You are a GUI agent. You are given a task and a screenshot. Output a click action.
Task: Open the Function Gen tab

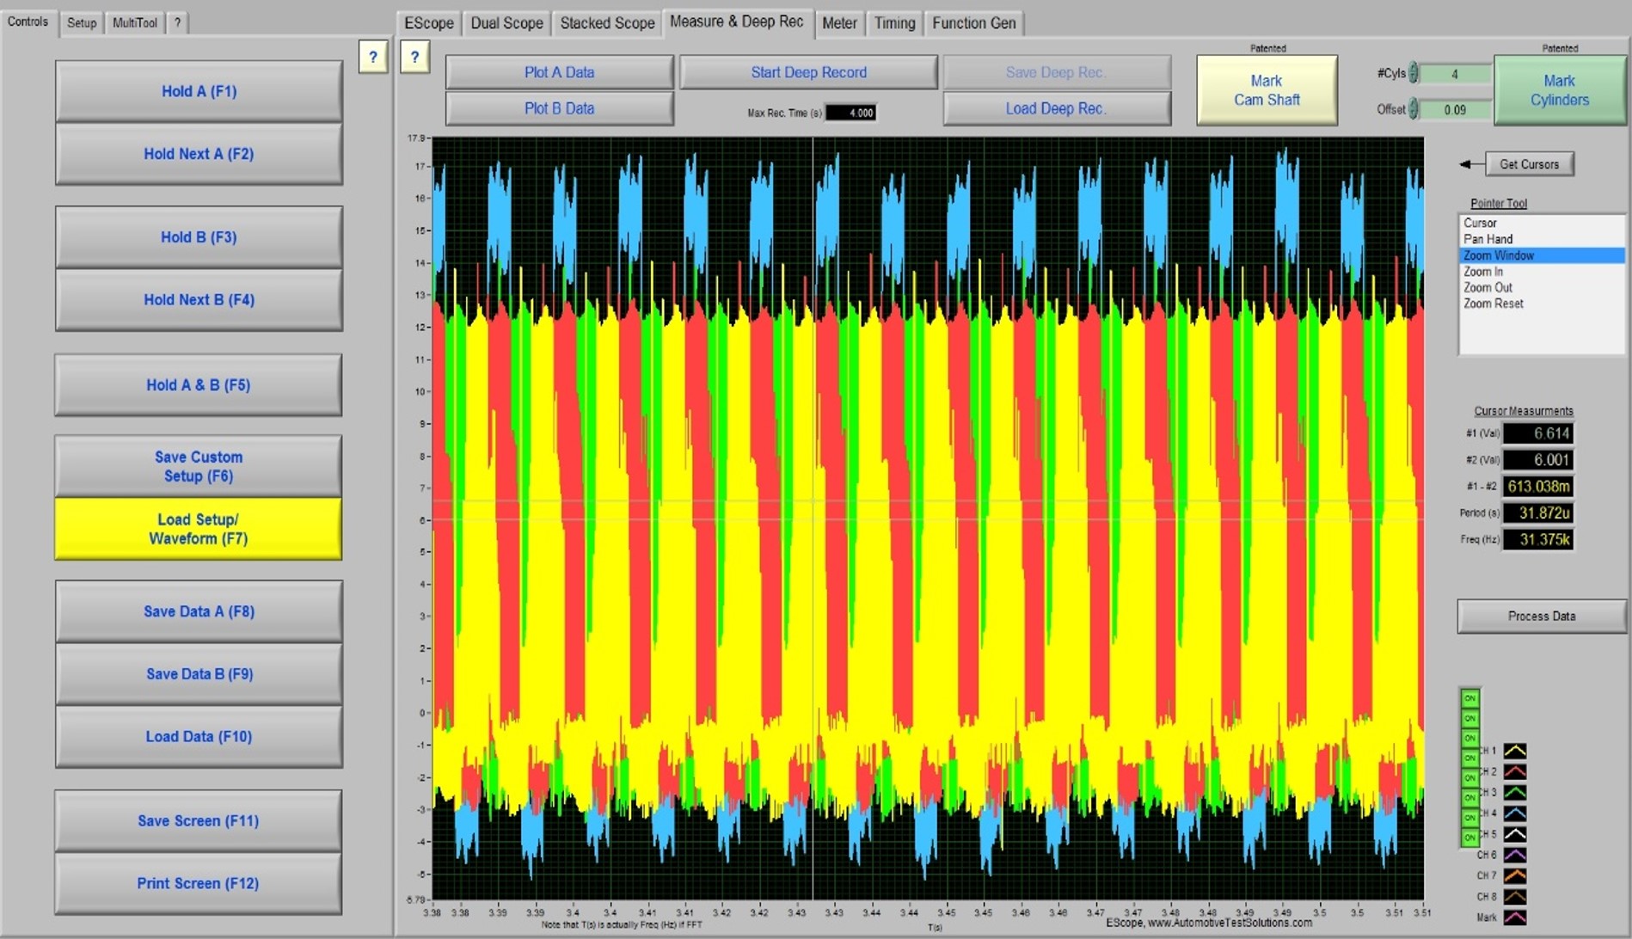click(x=973, y=23)
